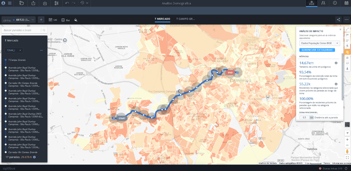Open project folder icon in top toolbar

click(x=22, y=3)
